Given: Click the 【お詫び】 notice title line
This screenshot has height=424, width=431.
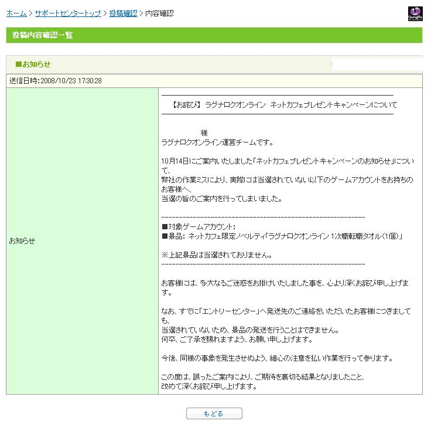Looking at the screenshot, I should (284, 104).
